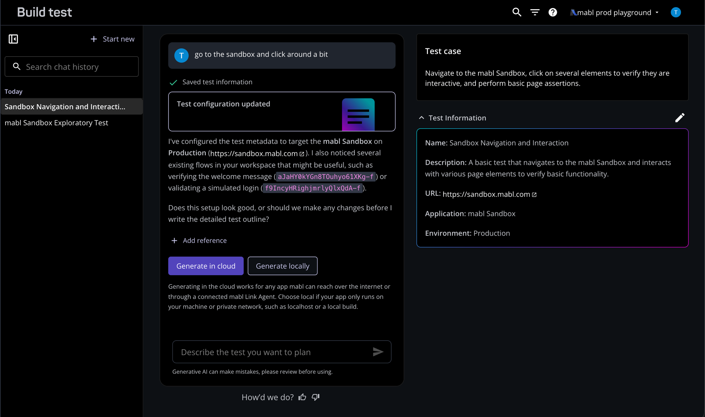This screenshot has height=417, width=705.
Task: Start a new chat
Action: (112, 39)
